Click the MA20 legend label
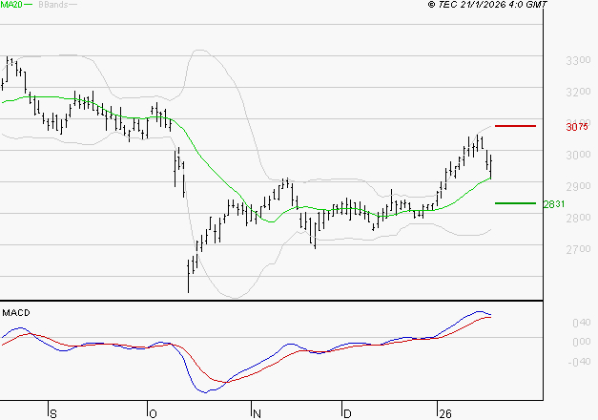Screen dimensions: 598x420 [x=11, y=5]
